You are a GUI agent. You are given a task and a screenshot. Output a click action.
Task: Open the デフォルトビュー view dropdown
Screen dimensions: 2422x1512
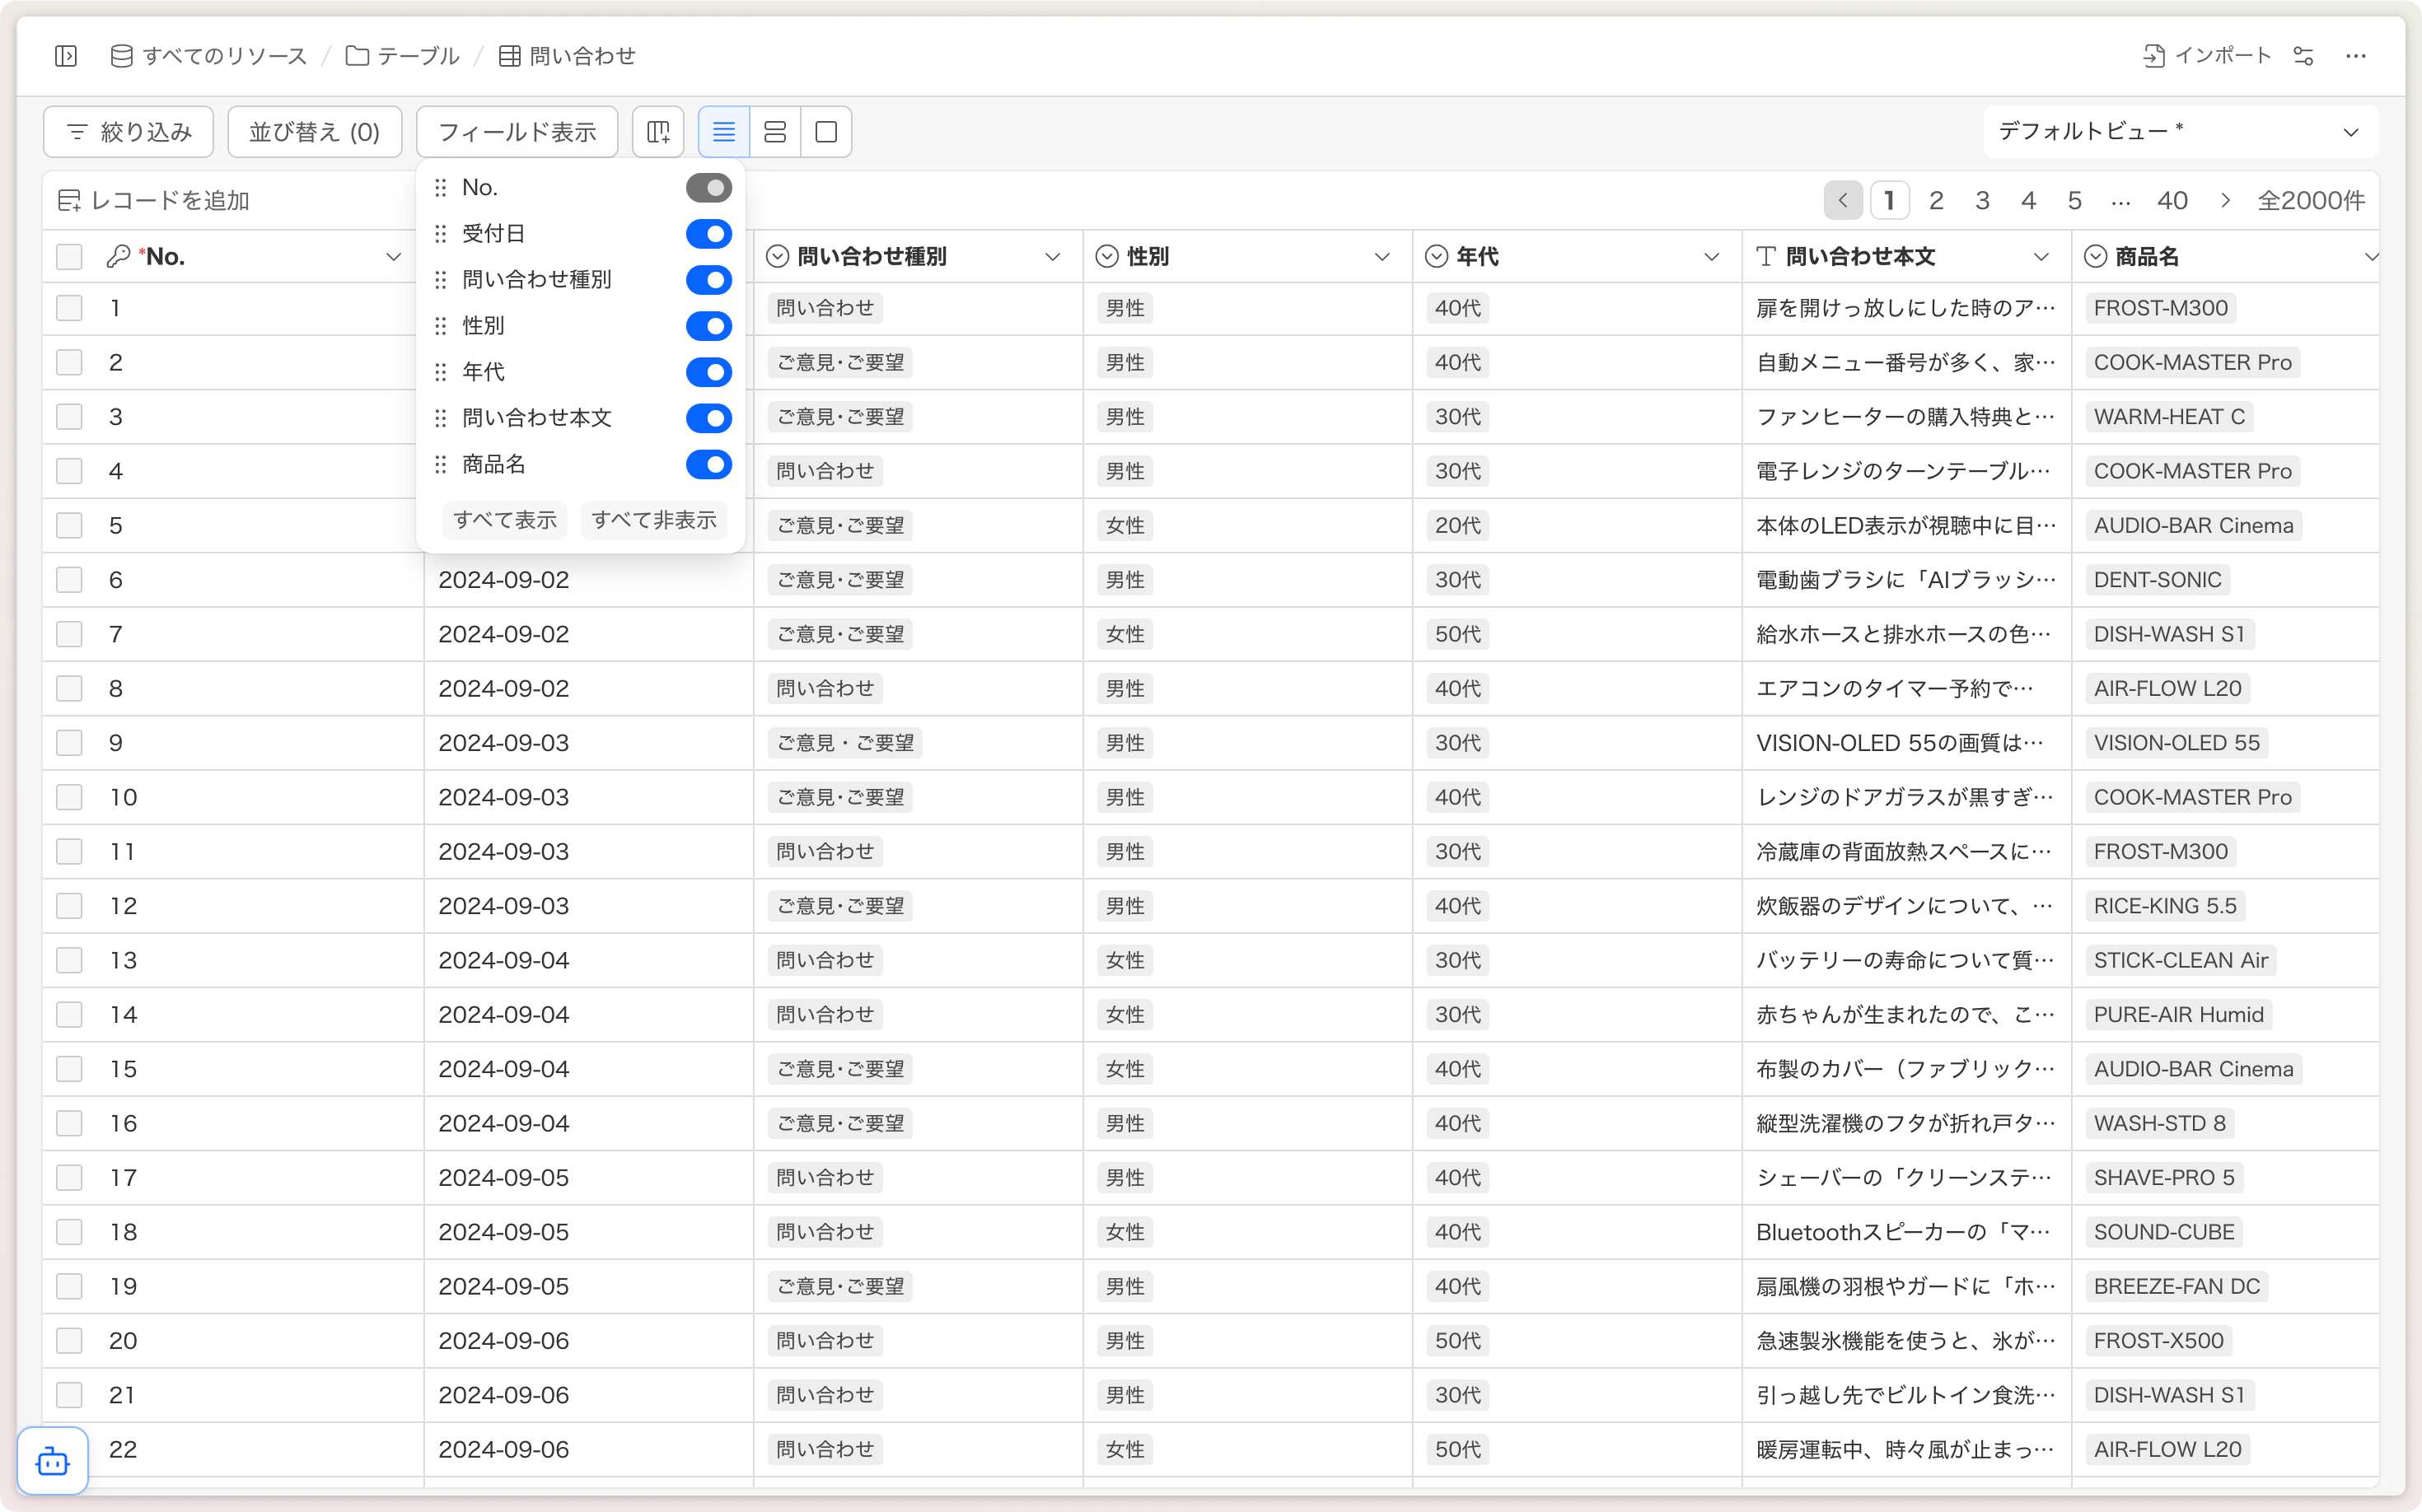pos(2179,132)
